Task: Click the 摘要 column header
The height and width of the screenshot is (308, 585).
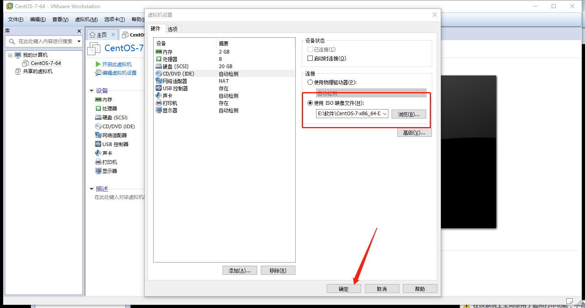Action: coord(255,43)
